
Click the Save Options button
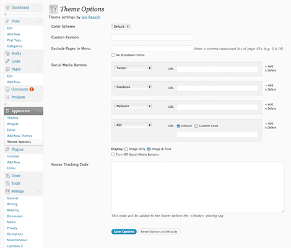pyautogui.click(x=124, y=232)
